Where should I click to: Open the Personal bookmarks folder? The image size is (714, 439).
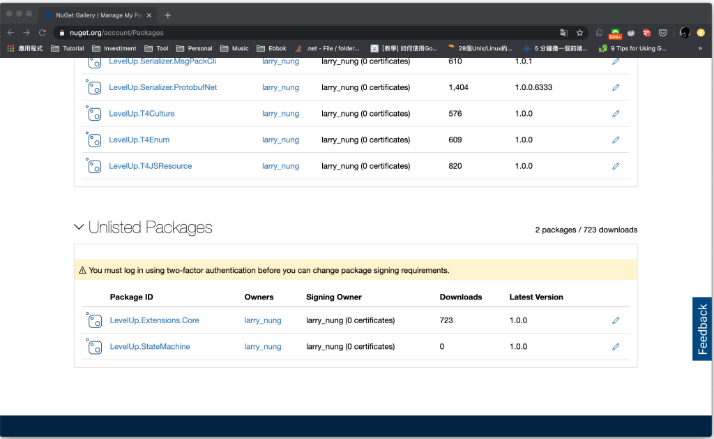tap(195, 48)
